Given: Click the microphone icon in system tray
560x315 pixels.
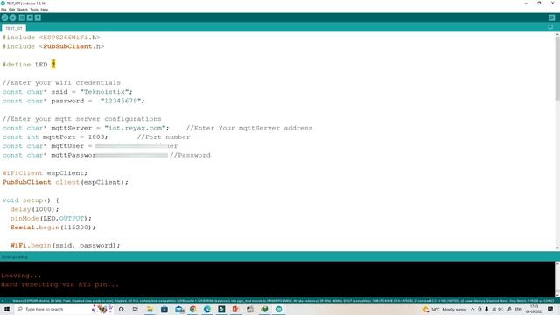Looking at the screenshot, I should pyautogui.click(x=486, y=309).
